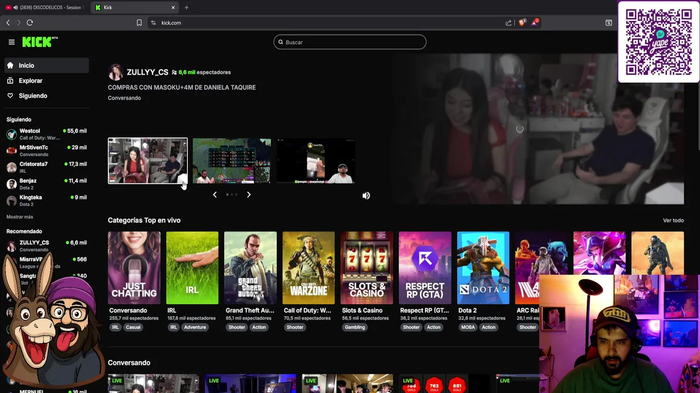Screen dimensions: 700x393
Task: Click Shooter tag under Call of Duty
Action: click(x=295, y=327)
